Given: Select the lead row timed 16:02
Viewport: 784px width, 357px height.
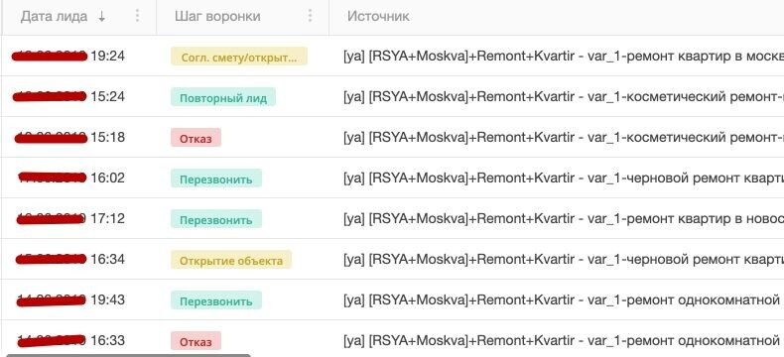Looking at the screenshot, I should click(x=392, y=178).
